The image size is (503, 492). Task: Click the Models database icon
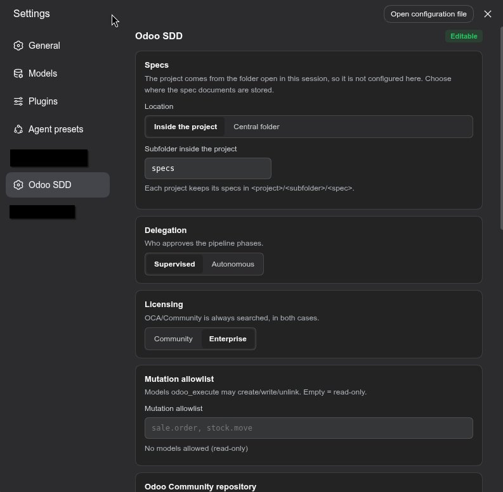point(18,73)
